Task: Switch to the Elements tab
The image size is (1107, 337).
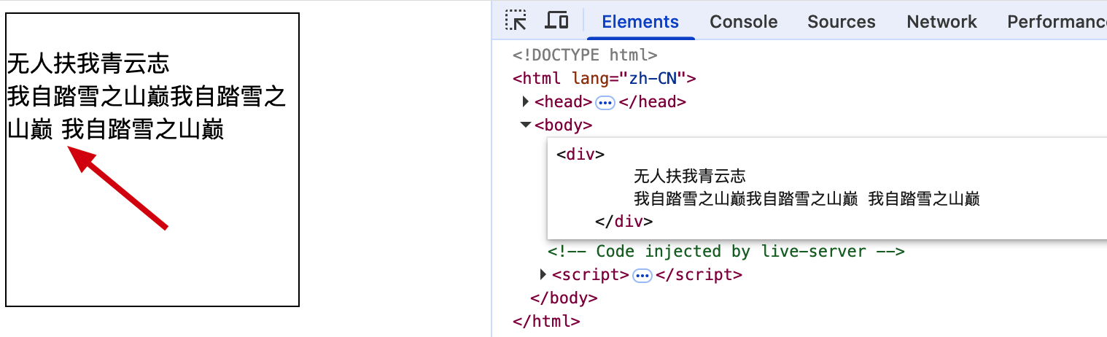Action: tap(640, 22)
